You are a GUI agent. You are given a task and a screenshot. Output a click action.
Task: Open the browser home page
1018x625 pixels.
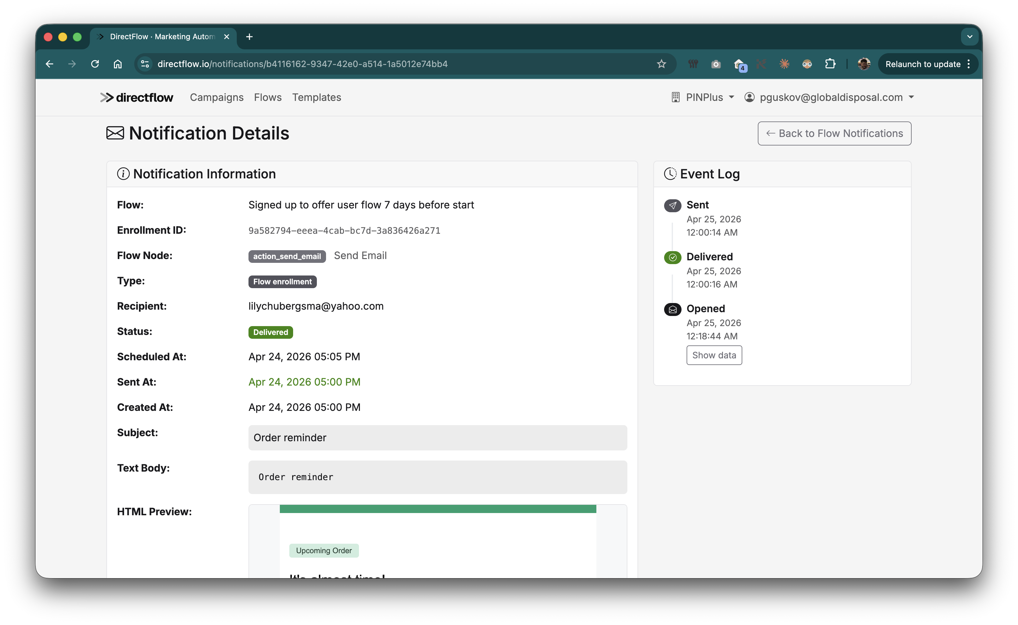point(118,64)
